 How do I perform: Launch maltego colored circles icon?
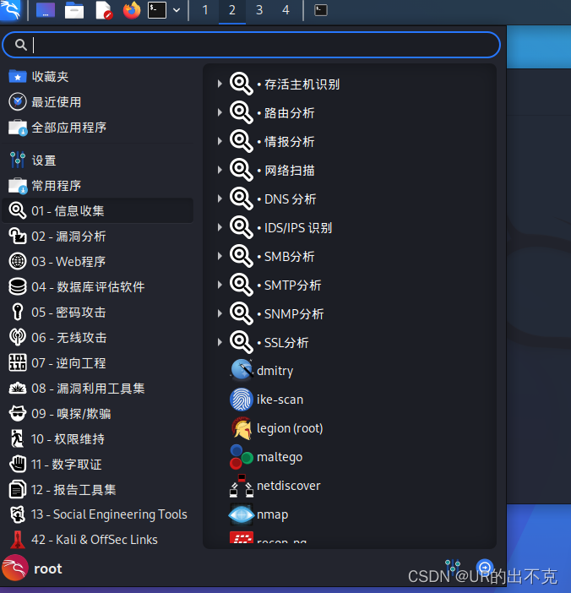coord(242,457)
